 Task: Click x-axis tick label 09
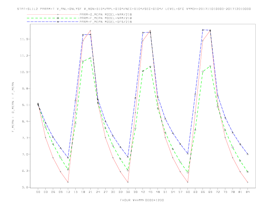pyautogui.click(x=61, y=192)
